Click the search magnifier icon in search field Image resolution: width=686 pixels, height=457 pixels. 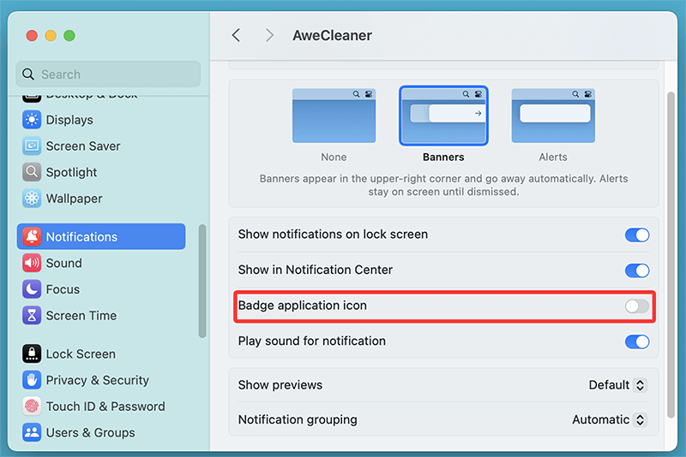[28, 74]
